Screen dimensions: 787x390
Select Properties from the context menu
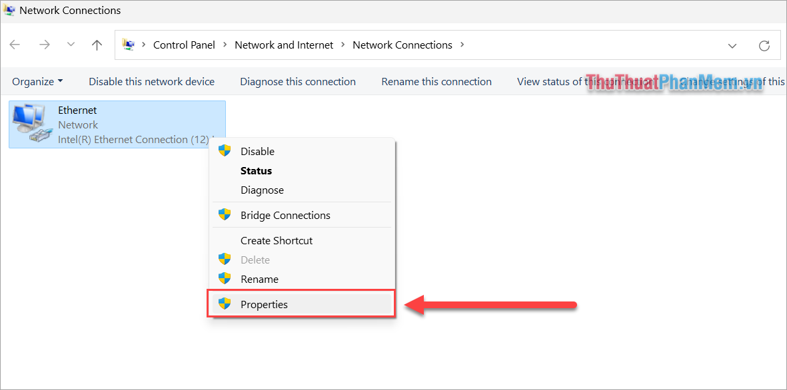pyautogui.click(x=264, y=303)
